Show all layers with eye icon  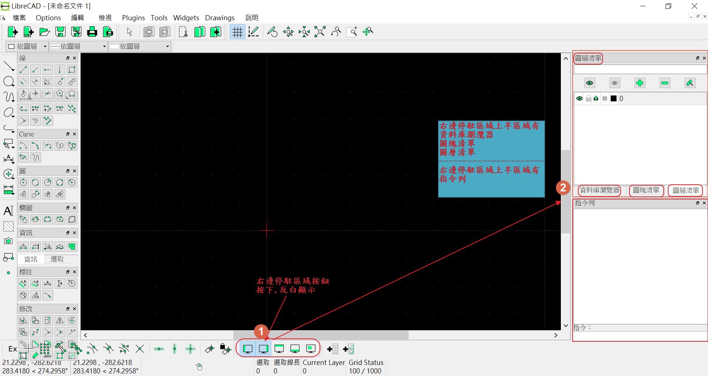coord(590,83)
